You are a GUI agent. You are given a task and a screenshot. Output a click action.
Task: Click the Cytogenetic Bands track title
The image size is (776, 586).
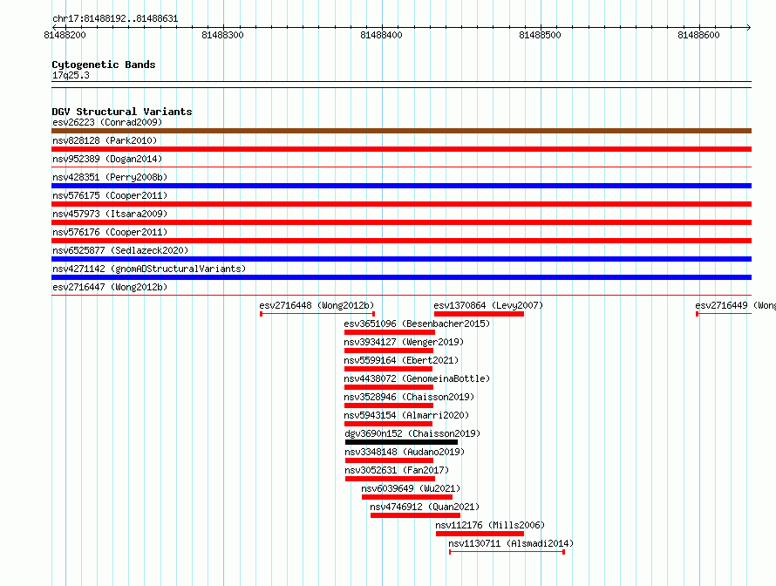104,65
